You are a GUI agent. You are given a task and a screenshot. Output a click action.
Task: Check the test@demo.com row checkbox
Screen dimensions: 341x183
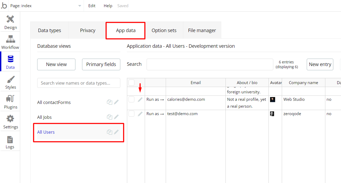131,114
